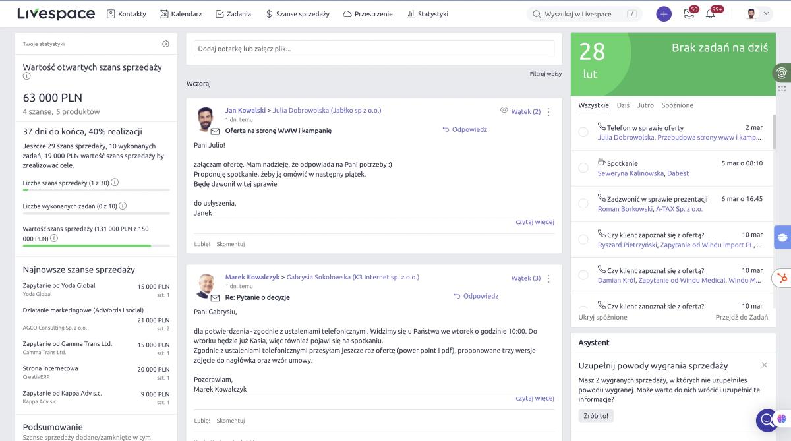
Task: Click Odpowiedz on Oferta na stronę WWW email
Action: (465, 129)
